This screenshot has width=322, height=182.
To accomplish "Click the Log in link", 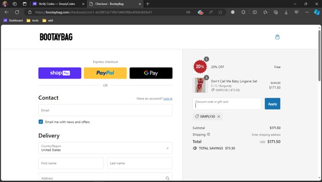I will click(168, 99).
